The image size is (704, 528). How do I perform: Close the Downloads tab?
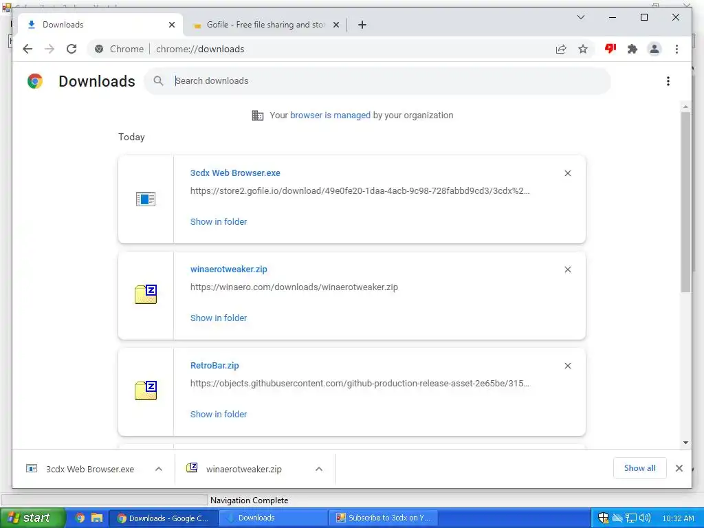[x=171, y=25]
